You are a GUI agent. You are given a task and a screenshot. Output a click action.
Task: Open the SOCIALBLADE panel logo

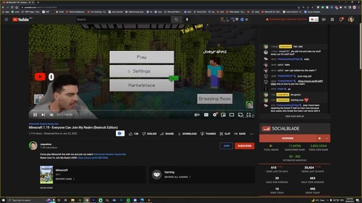pyautogui.click(x=281, y=129)
